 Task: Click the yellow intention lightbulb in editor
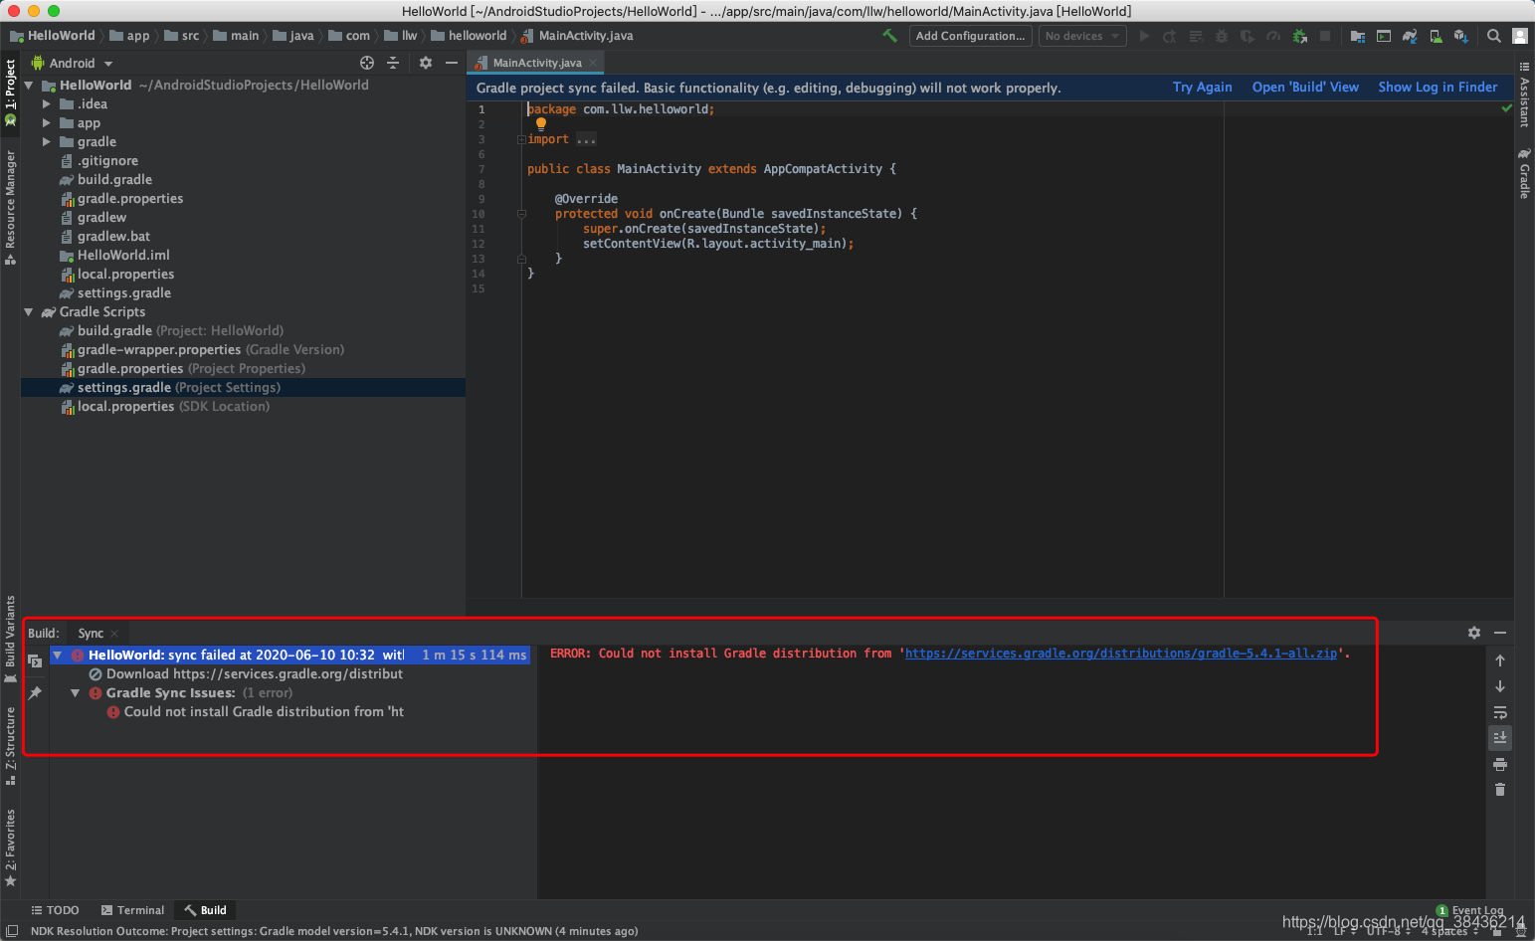tap(541, 124)
